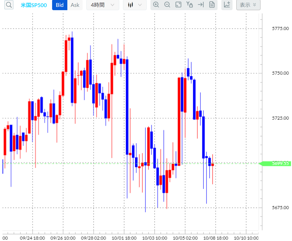The width and height of the screenshot is (292, 241).
Task: Toggle the Y-axis lock icon
Action: point(190,5)
